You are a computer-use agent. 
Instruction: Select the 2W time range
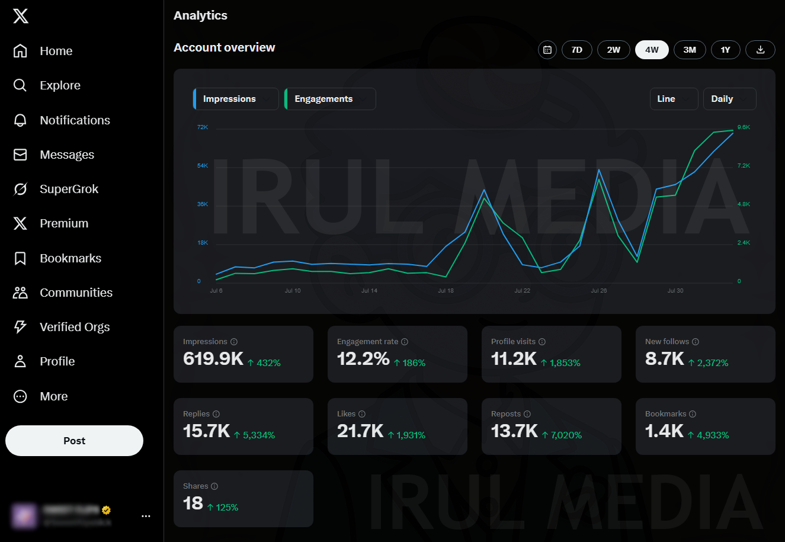click(614, 50)
